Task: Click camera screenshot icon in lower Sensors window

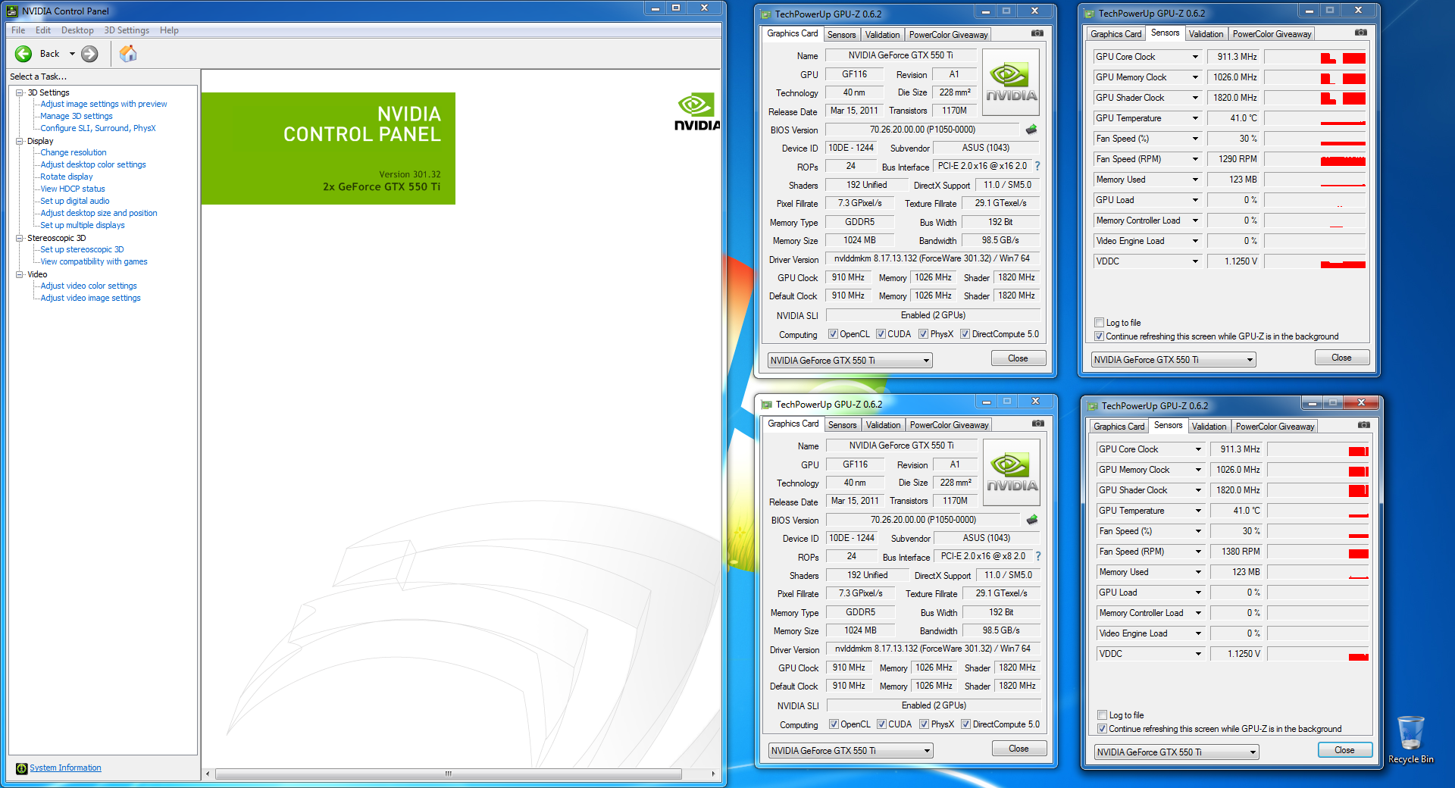Action: click(1364, 425)
